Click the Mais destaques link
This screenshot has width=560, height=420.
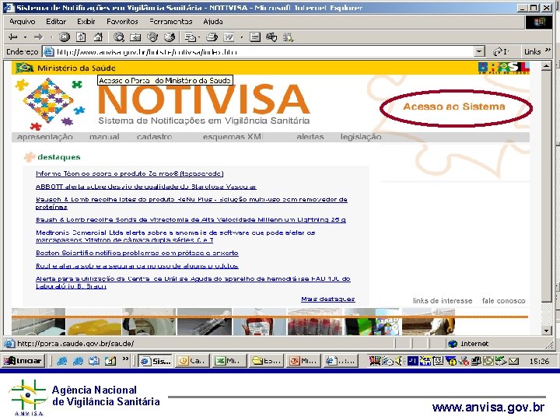328,299
